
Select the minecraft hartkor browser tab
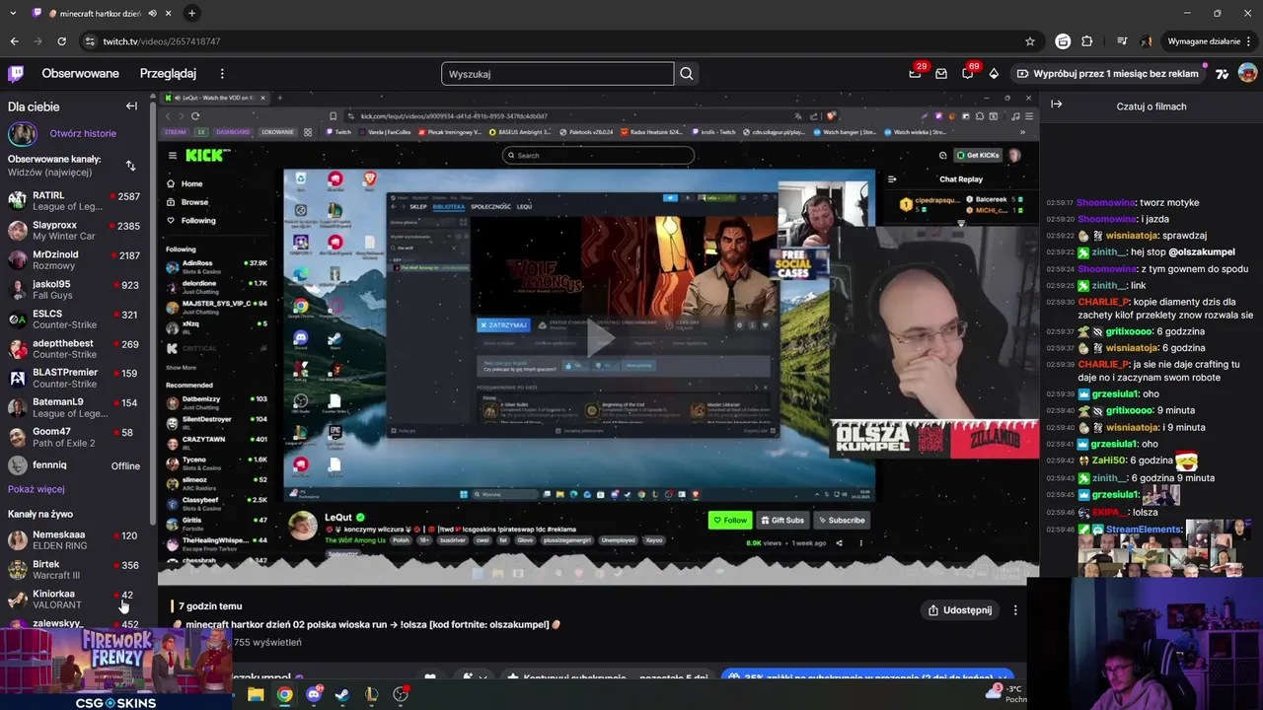pos(101,14)
